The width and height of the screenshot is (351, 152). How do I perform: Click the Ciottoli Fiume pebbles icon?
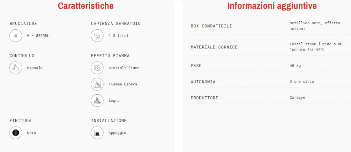97,68
